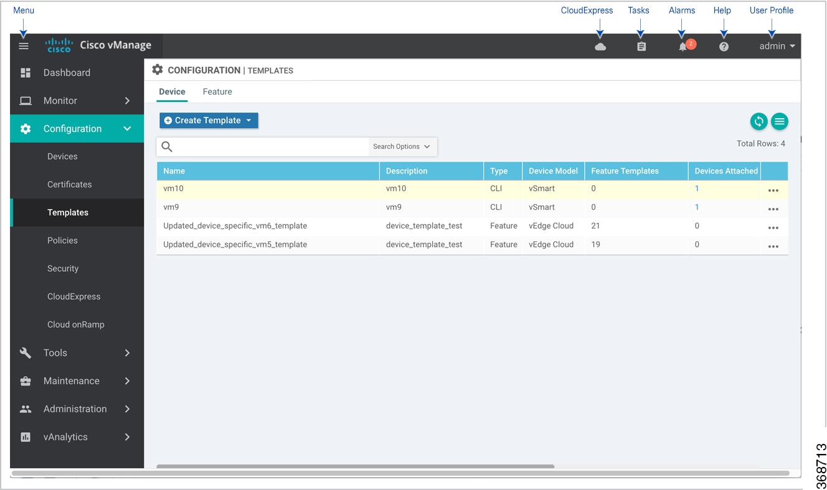Viewport: 827px width, 490px height.
Task: Sort by the Devices Attached column header
Action: tap(724, 171)
